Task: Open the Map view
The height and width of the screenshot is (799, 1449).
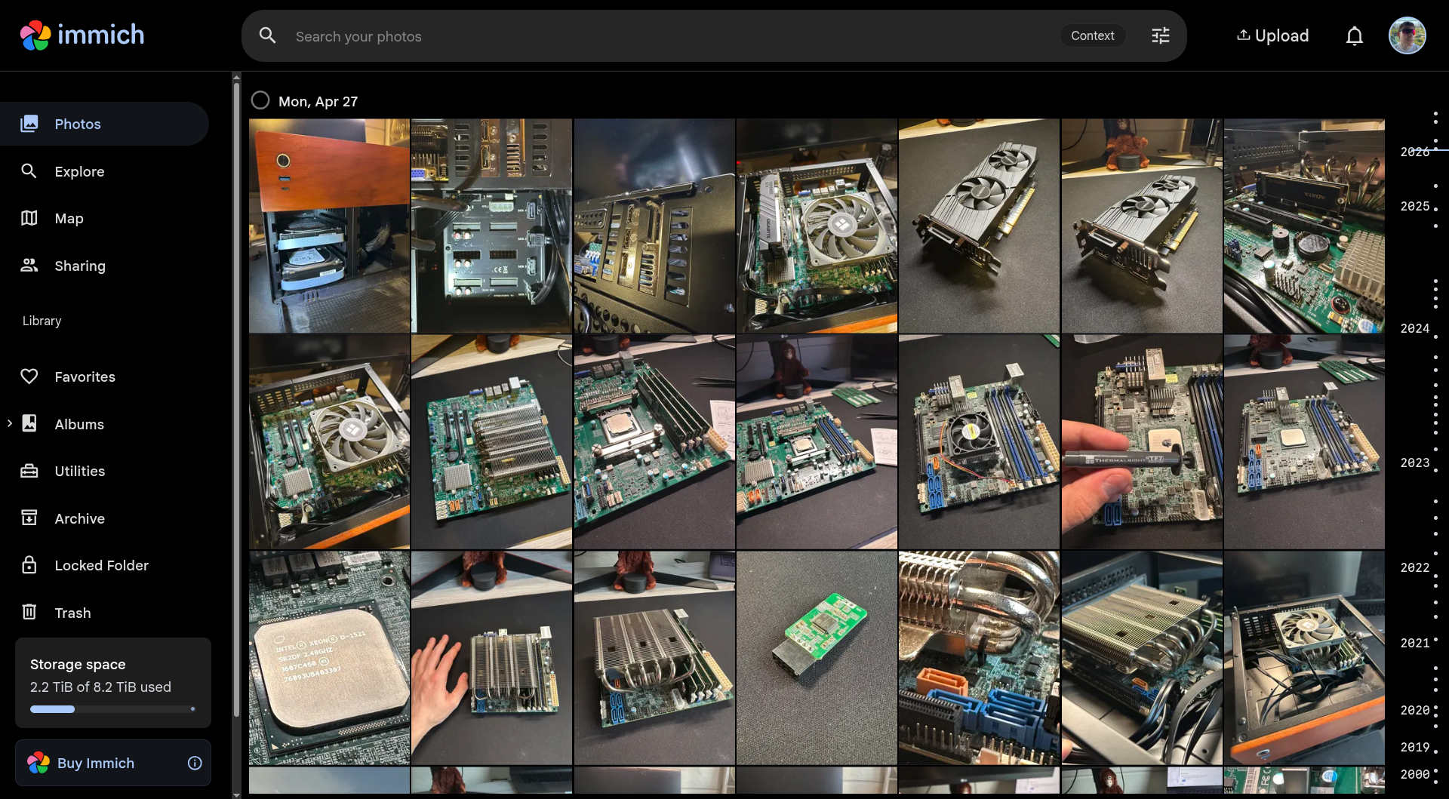Action: (x=104, y=218)
